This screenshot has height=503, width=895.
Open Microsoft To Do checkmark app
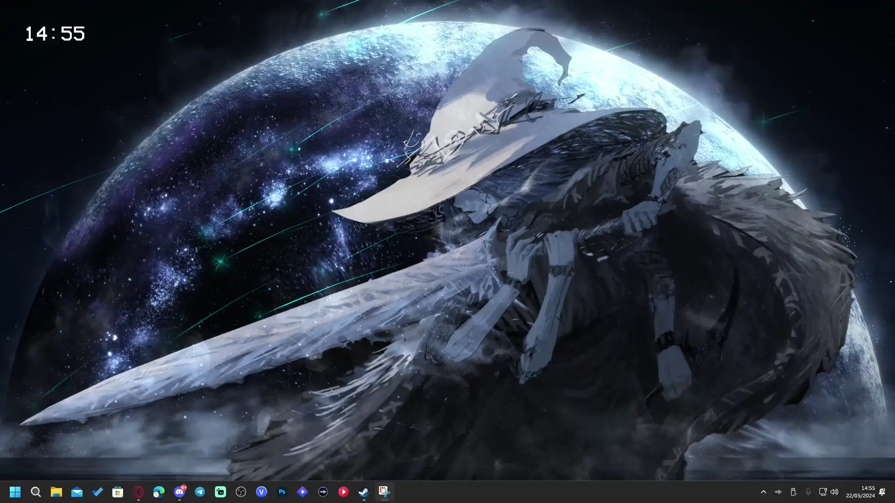coord(97,492)
